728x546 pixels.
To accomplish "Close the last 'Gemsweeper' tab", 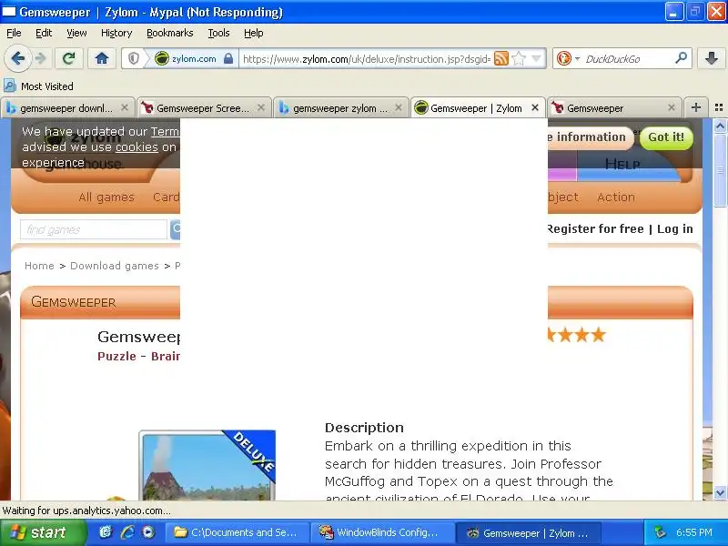I will point(672,107).
